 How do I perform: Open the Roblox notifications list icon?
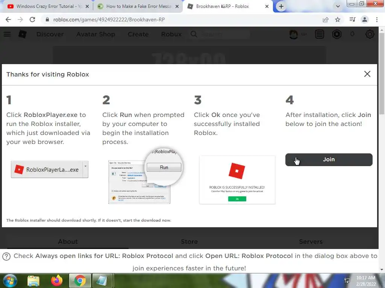click(320, 34)
